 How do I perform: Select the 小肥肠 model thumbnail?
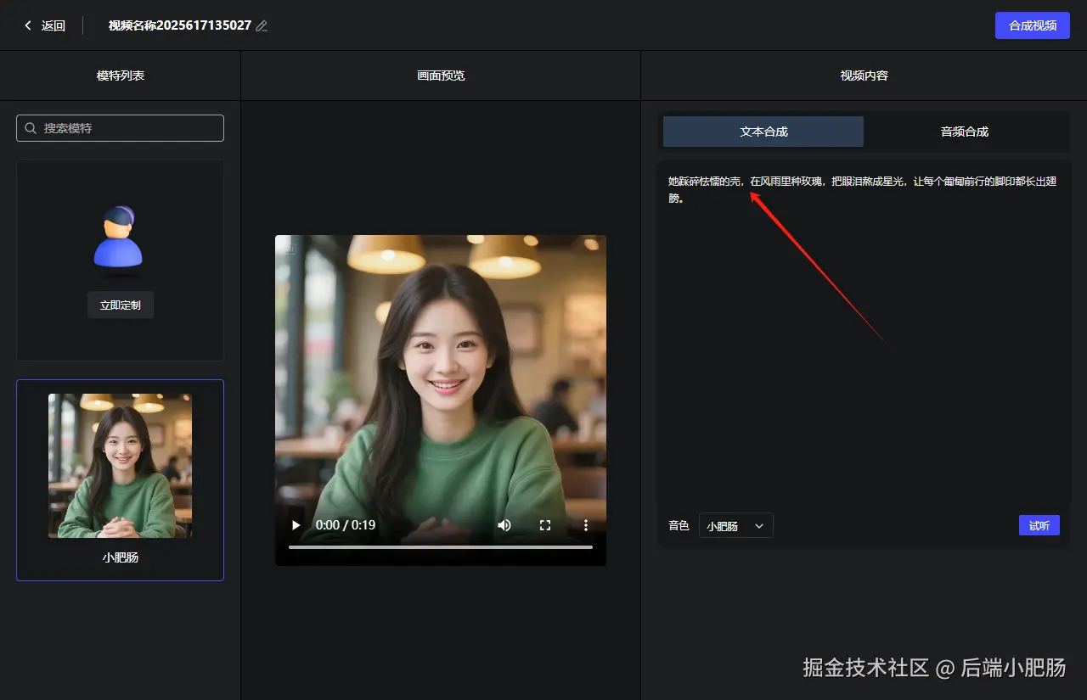coord(120,466)
